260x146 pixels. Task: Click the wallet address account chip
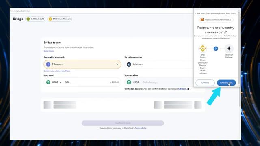click(35, 19)
